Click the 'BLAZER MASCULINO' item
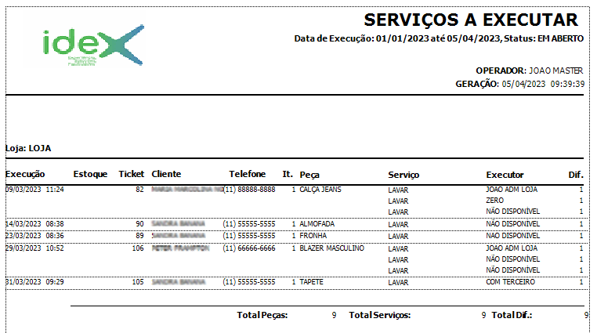 [331, 248]
